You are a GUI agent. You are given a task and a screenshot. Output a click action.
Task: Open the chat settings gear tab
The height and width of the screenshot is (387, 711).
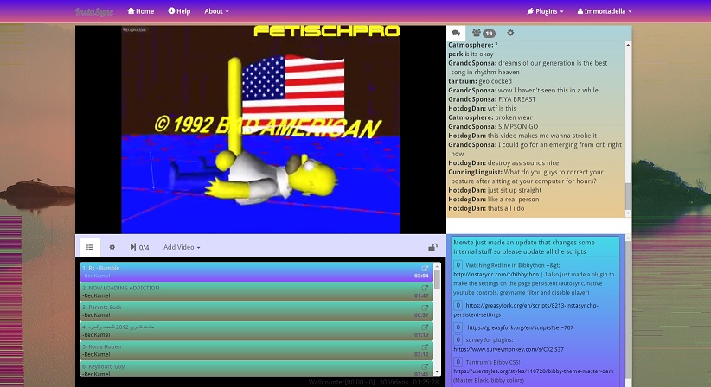(x=510, y=33)
